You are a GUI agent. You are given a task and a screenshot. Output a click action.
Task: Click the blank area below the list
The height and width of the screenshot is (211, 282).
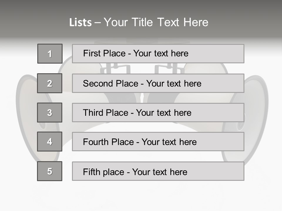click(141, 196)
